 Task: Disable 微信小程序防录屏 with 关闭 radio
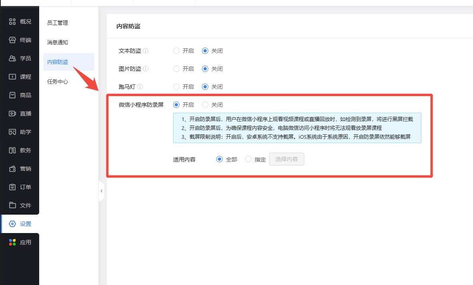pos(205,105)
